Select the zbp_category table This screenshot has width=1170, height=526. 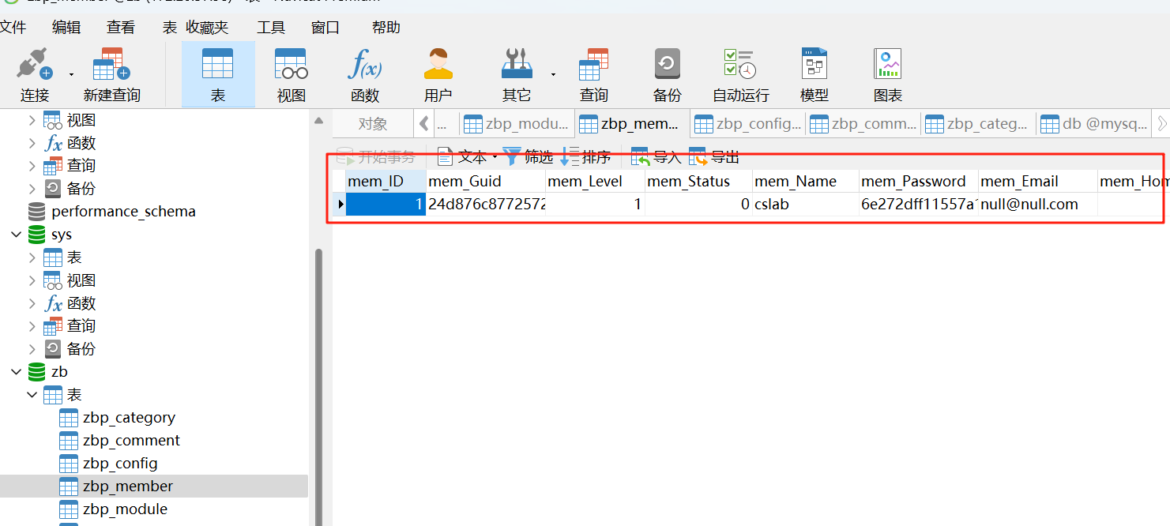point(129,418)
